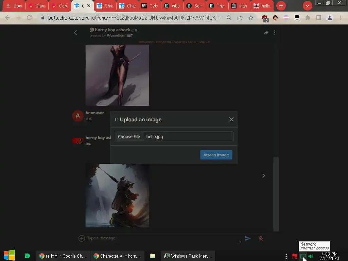Click the red extension icon with badge 19
The image size is (348, 261).
point(265,18)
